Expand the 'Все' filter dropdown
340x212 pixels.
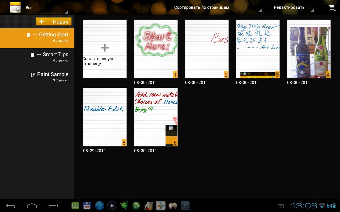pyautogui.click(x=46, y=8)
